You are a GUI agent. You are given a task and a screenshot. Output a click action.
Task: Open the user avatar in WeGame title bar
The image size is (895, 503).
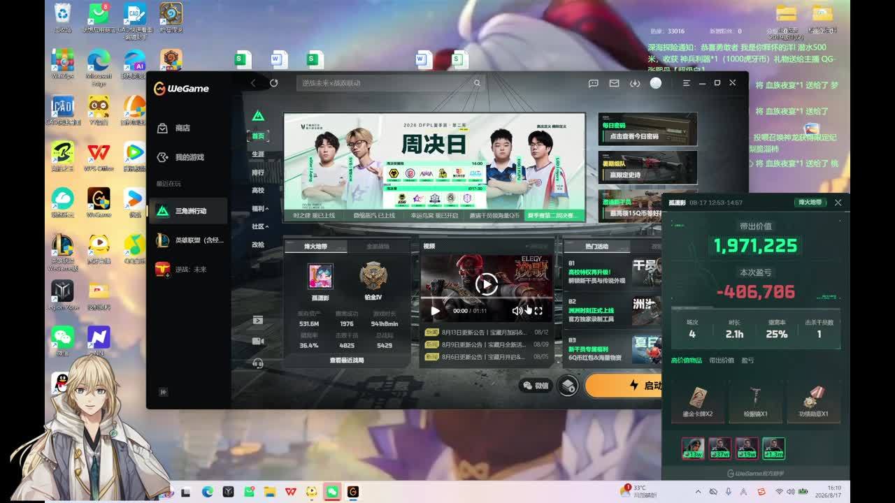point(656,83)
